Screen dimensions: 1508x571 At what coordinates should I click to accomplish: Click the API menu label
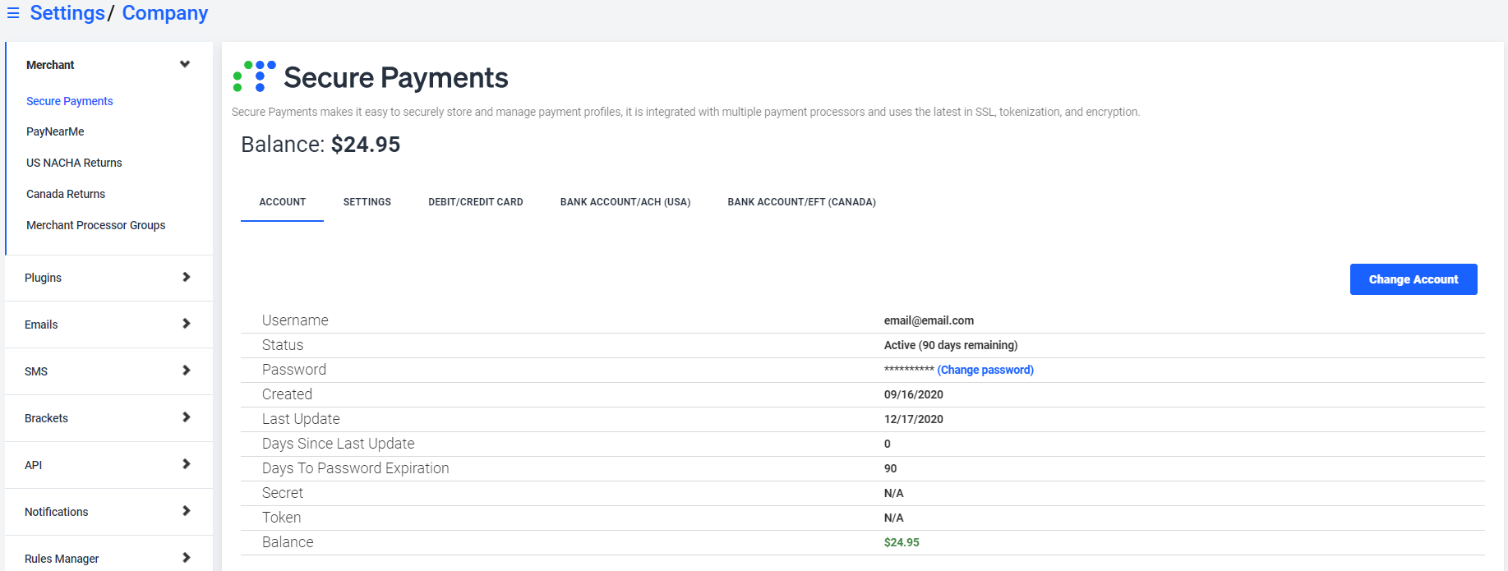click(33, 465)
